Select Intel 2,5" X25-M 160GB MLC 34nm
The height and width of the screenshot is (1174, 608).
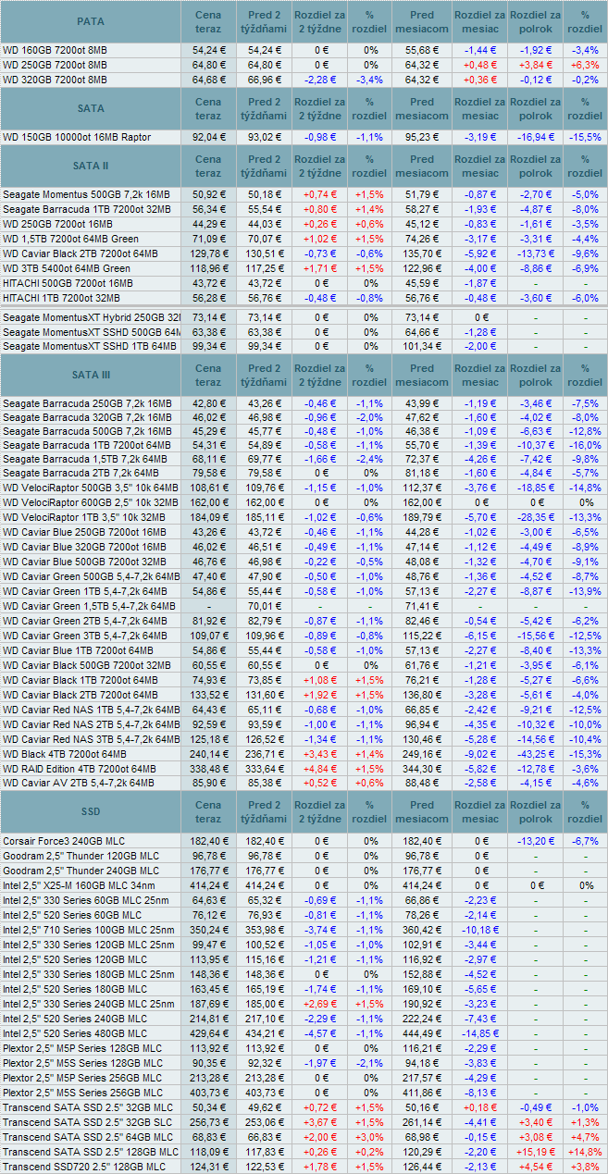pos(81,885)
